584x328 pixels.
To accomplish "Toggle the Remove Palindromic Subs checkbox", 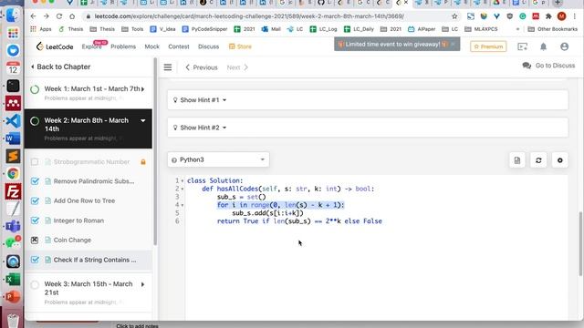I will 35,181.
